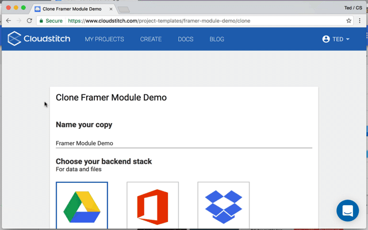Screen dimensions: 368x230
Task: Open the CREATE menu item
Action: tap(151, 39)
